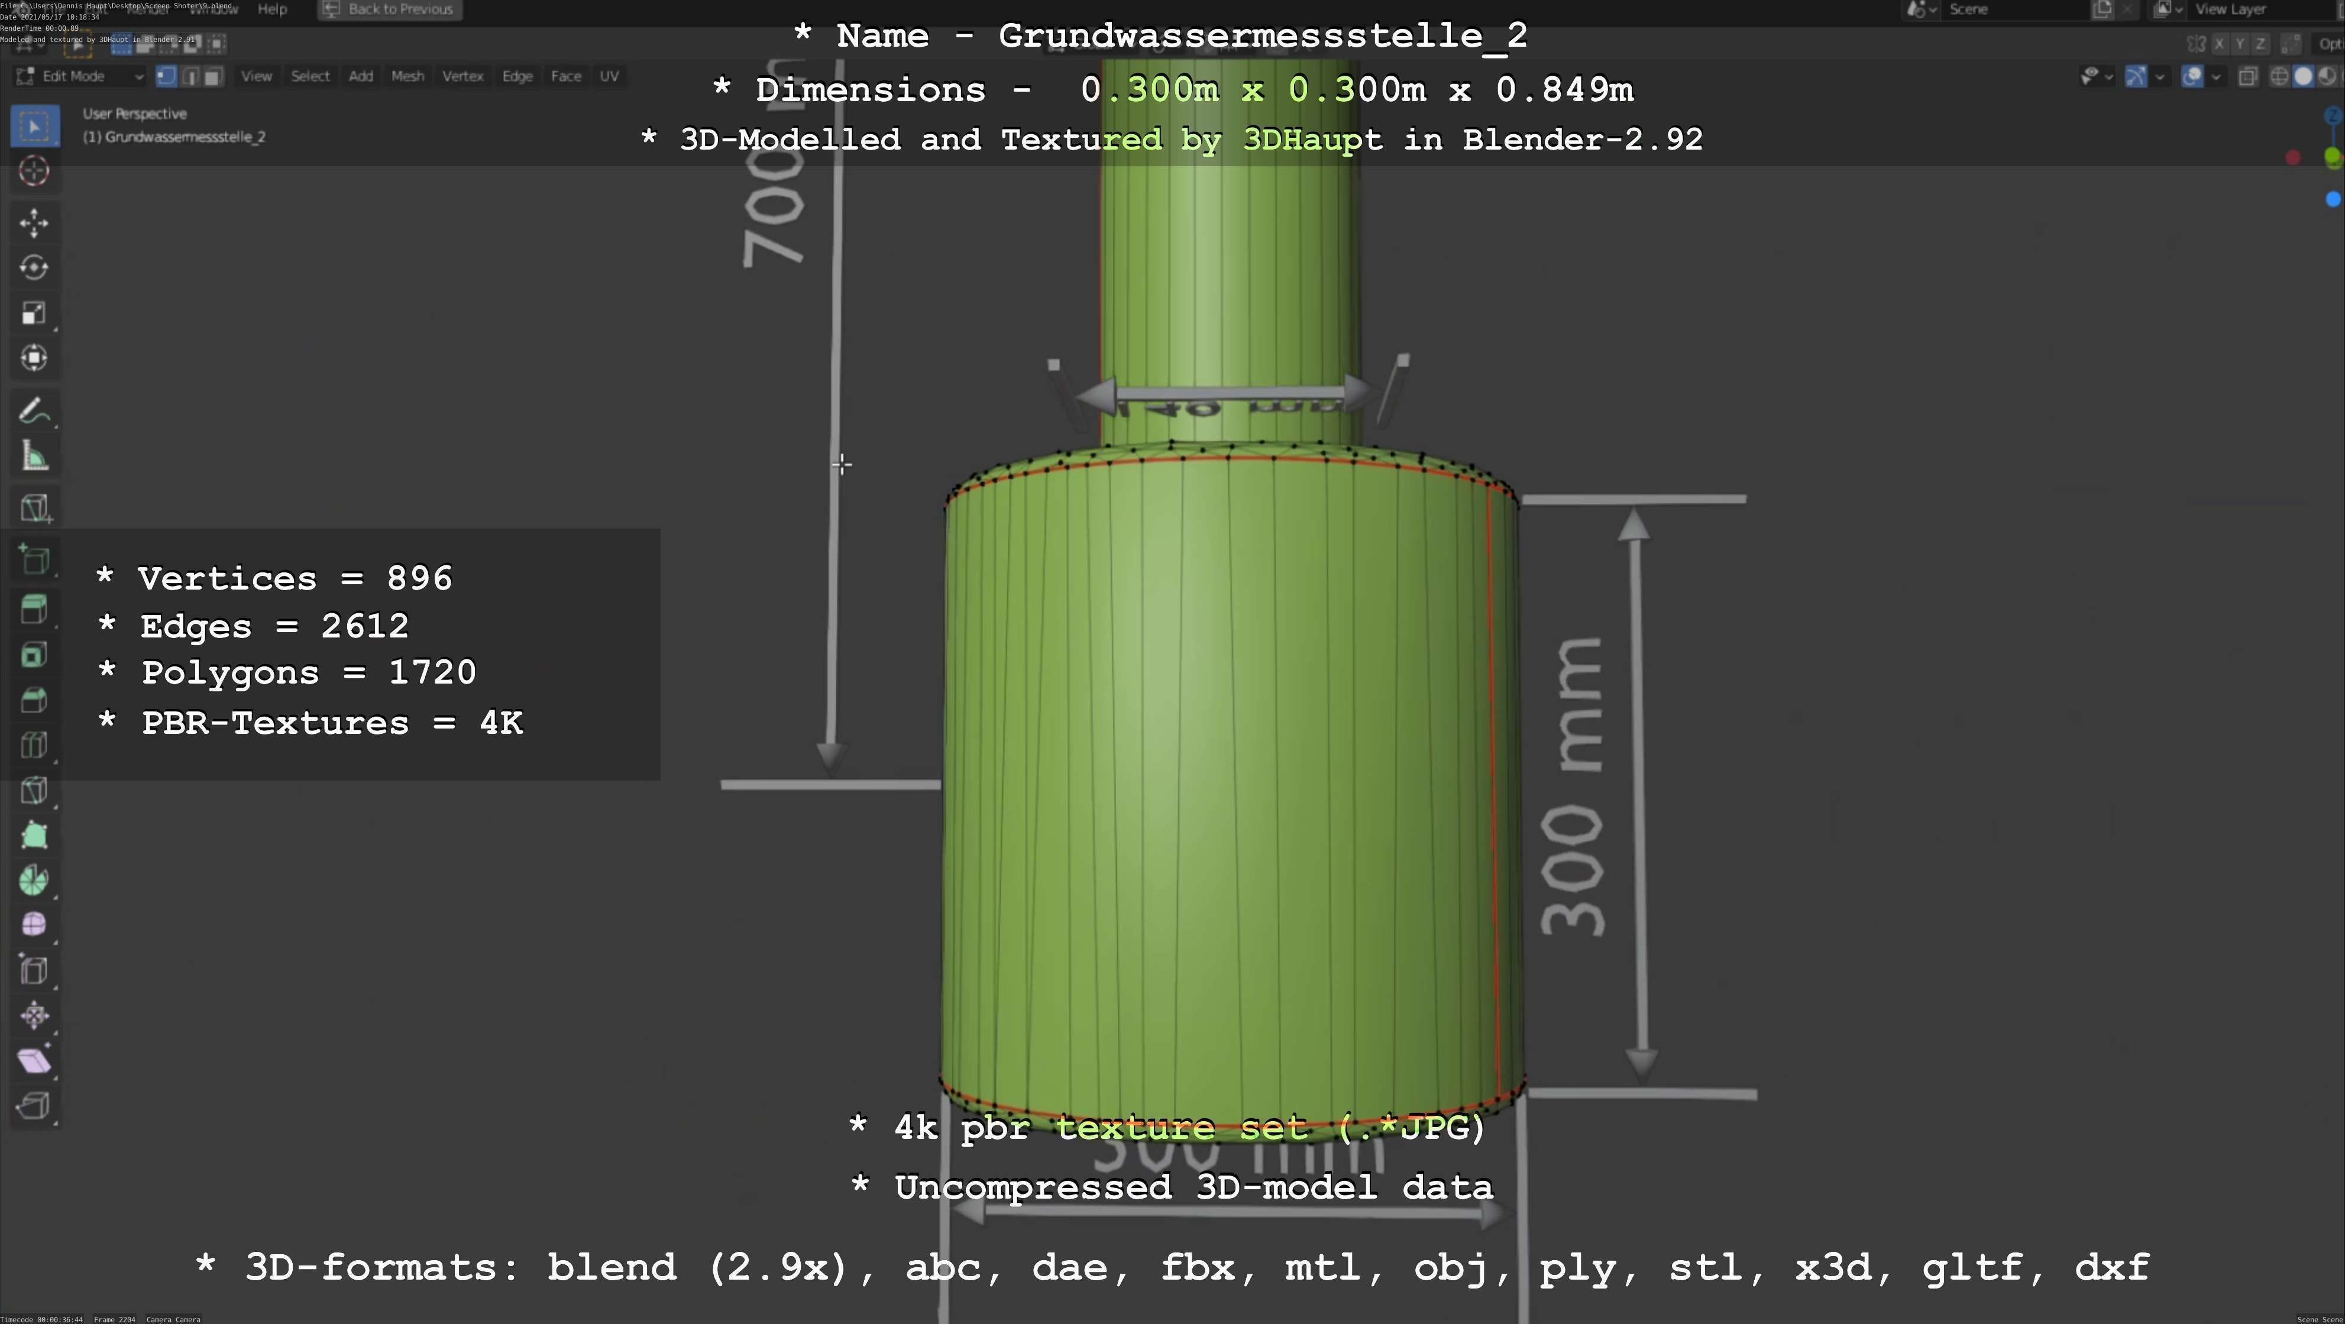Choose the Inset Faces tool
This screenshot has width=2345, height=1324.
coord(34,655)
